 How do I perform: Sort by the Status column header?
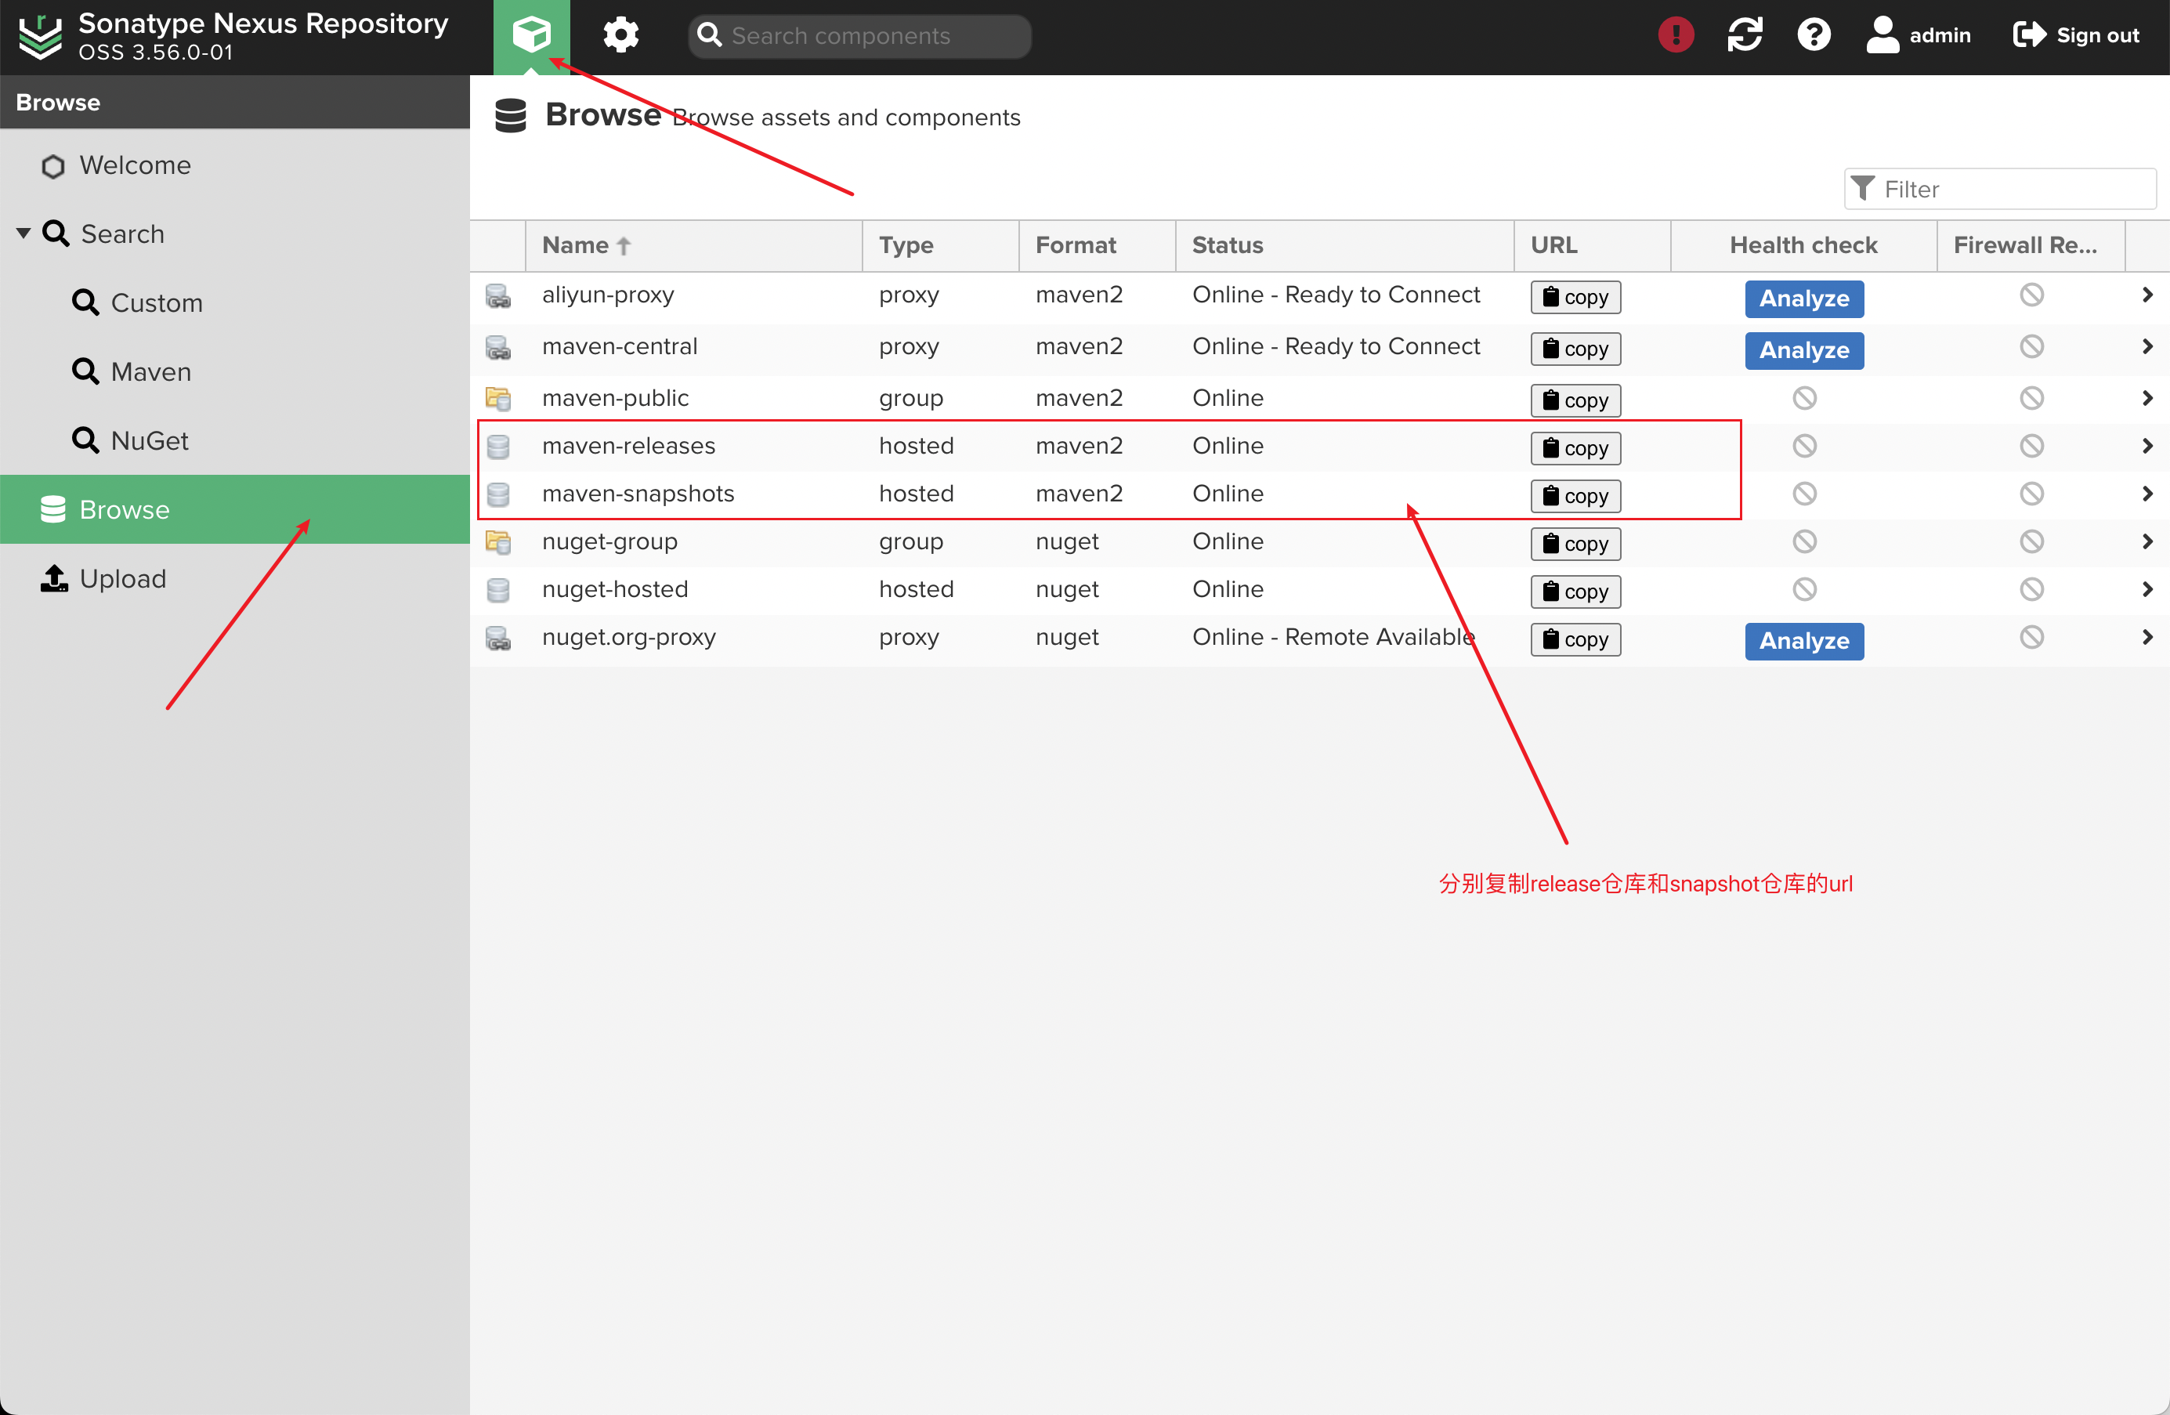[x=1345, y=245]
